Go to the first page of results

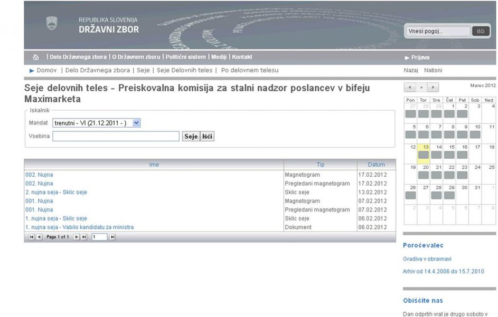point(32,237)
